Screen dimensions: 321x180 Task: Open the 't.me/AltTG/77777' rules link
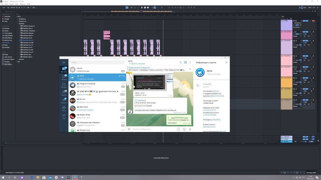pos(210,110)
